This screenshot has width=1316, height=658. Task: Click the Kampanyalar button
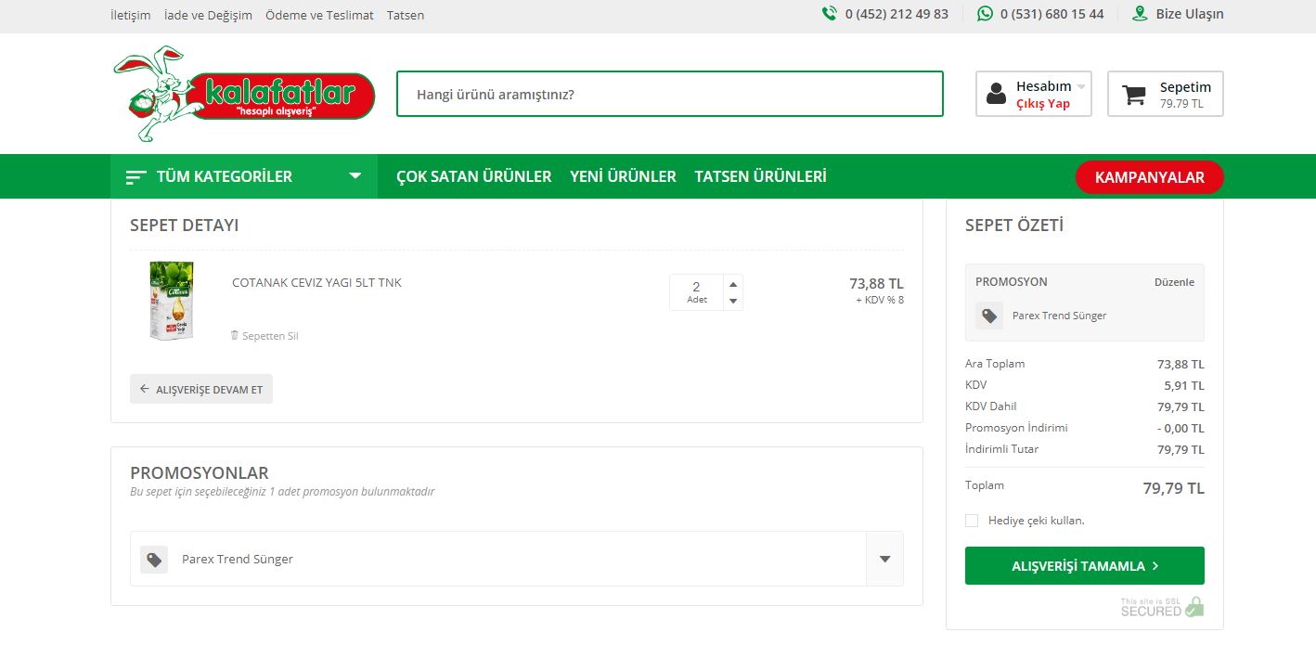pos(1150,177)
